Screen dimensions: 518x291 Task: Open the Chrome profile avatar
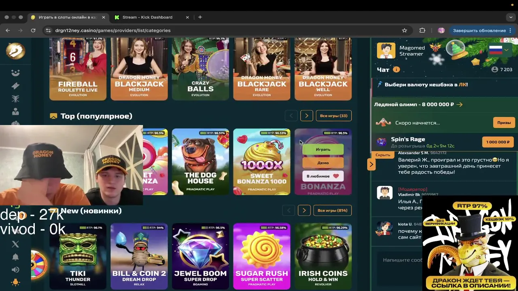pos(441,30)
